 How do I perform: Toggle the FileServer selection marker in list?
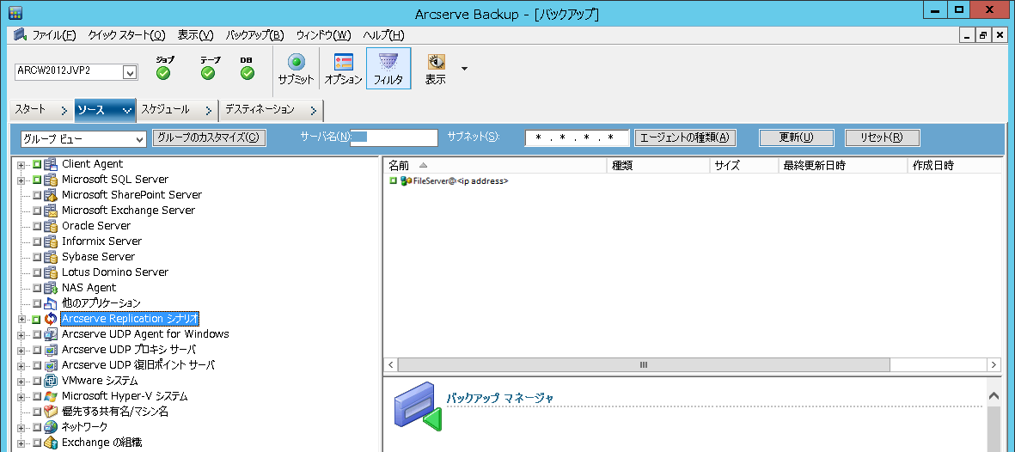click(x=393, y=180)
